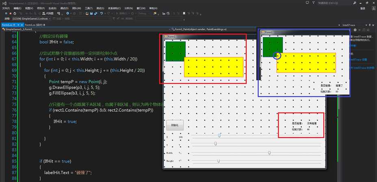Pin the IntelliTrace panel with the pushpin

pyautogui.click(x=370, y=25)
